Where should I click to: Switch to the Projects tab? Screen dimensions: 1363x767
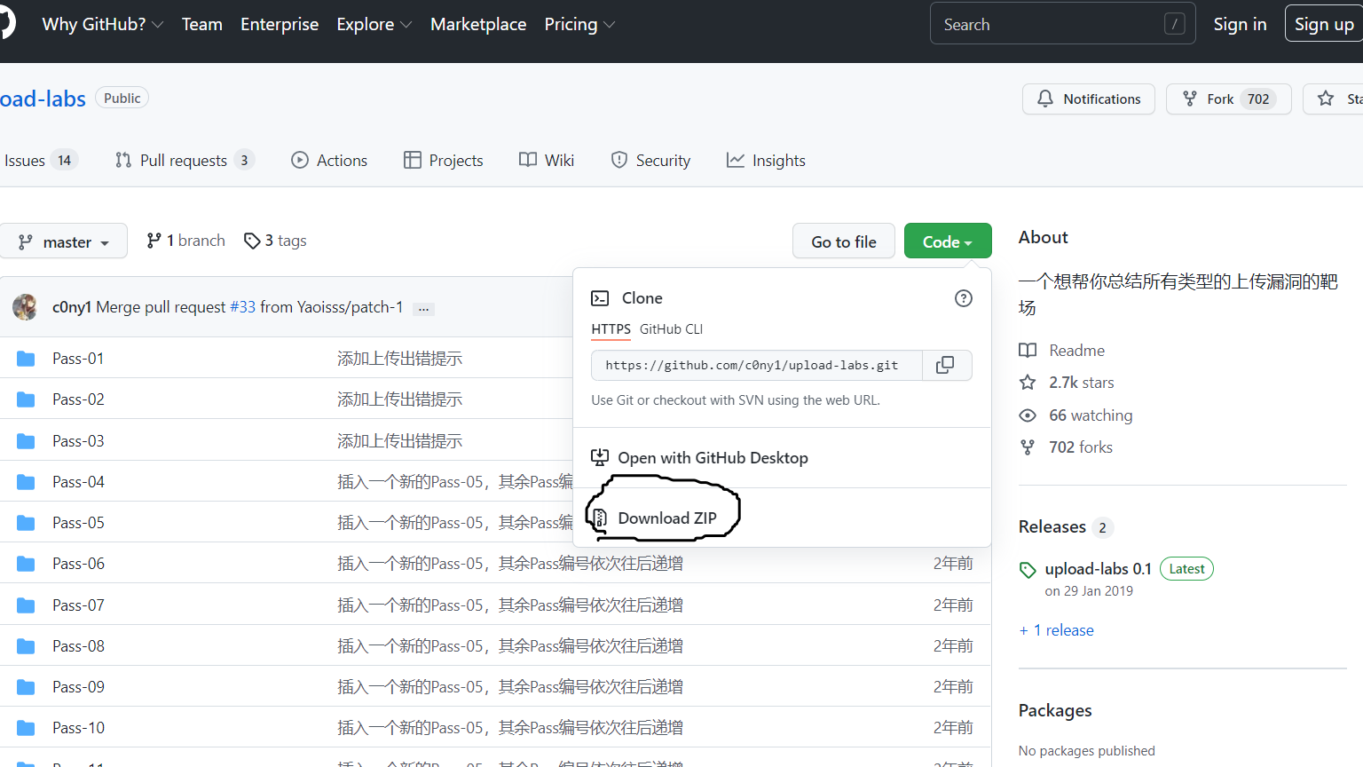(444, 161)
